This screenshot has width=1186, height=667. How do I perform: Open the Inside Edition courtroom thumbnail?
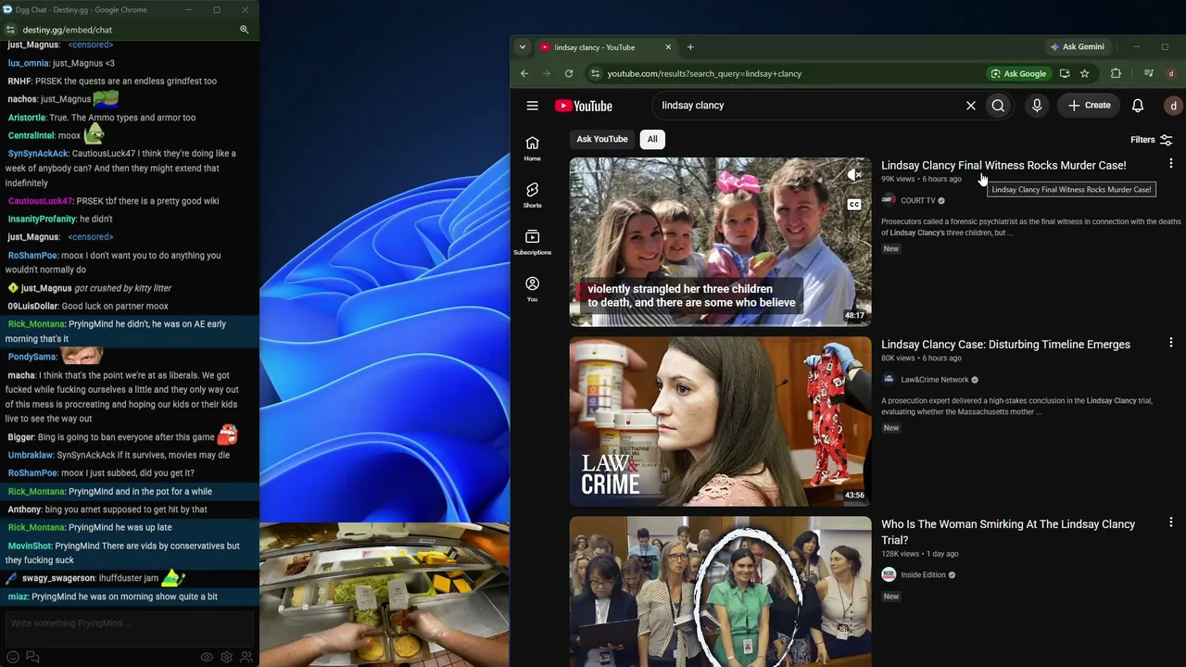point(721,591)
